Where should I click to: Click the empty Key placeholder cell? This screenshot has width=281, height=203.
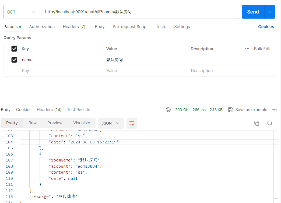(x=61, y=71)
